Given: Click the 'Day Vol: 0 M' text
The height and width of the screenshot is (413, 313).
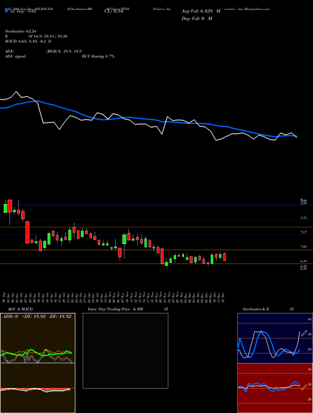Looking at the screenshot, I should point(197,19).
